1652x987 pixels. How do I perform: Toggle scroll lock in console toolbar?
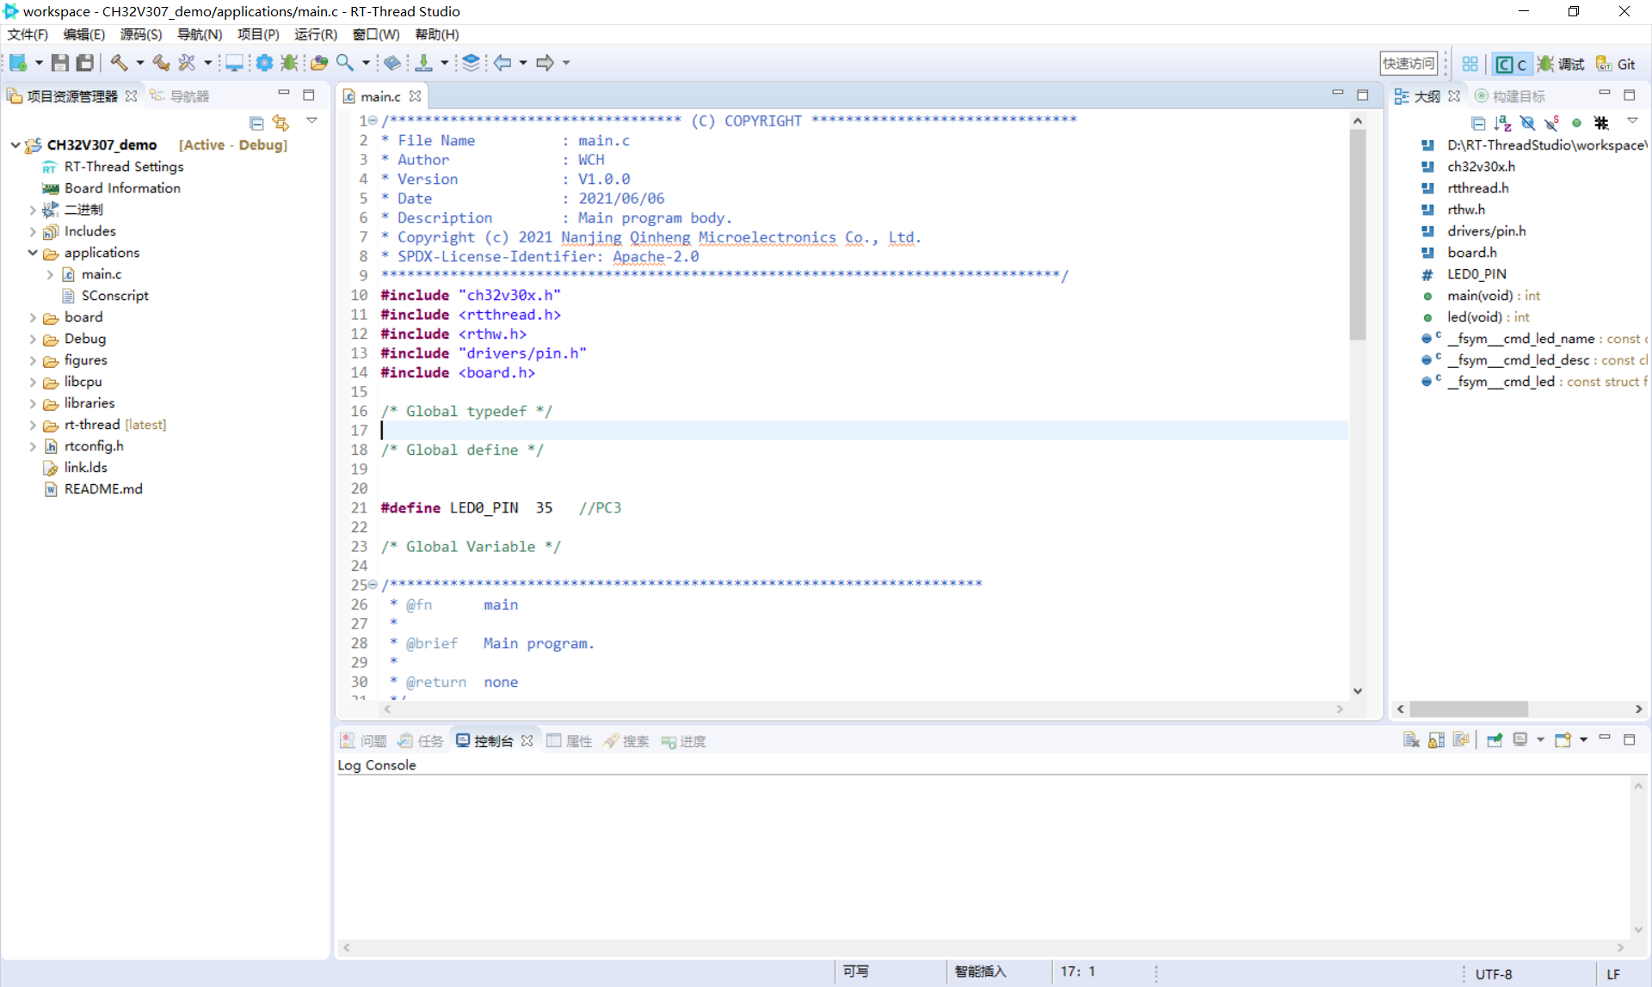(x=1436, y=740)
